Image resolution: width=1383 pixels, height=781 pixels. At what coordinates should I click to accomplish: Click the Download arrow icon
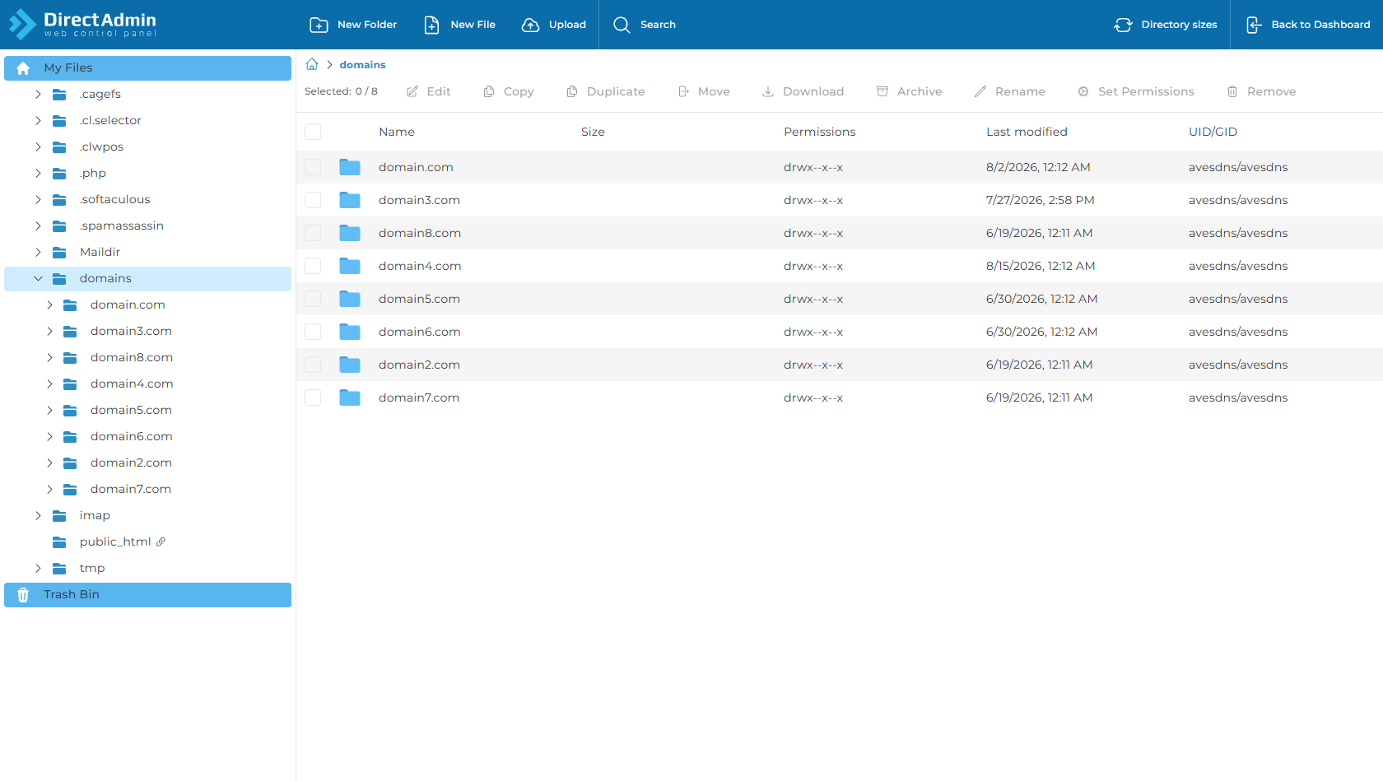768,91
